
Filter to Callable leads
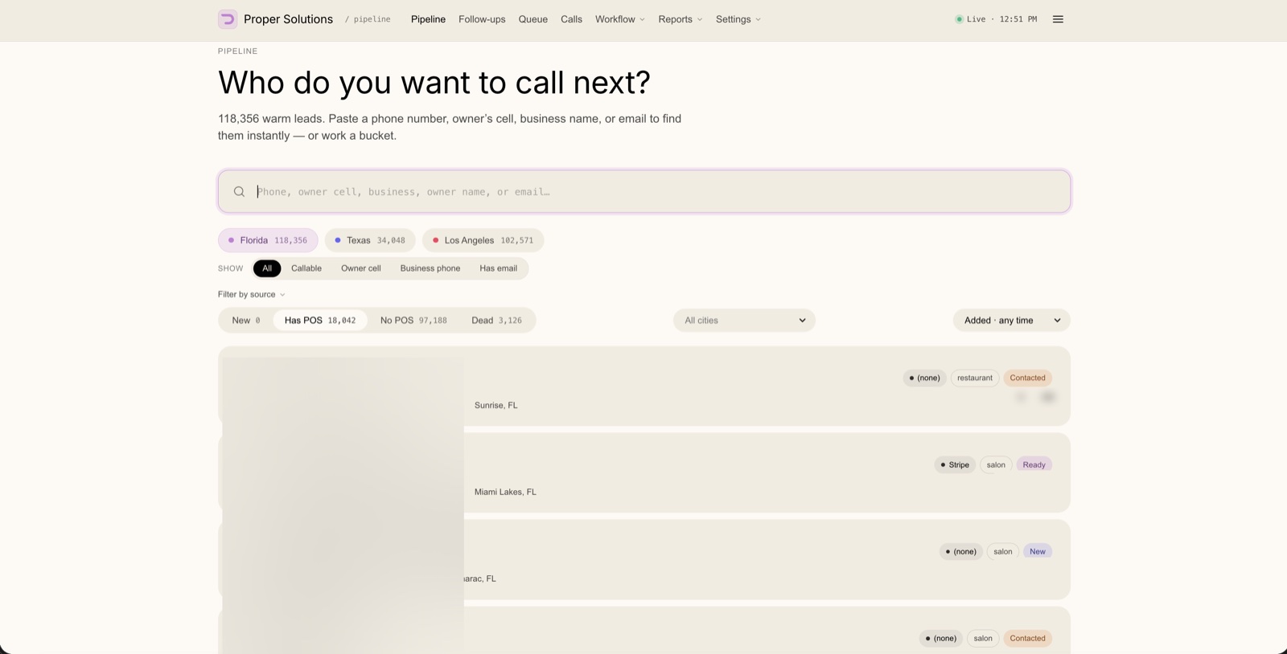tap(306, 268)
